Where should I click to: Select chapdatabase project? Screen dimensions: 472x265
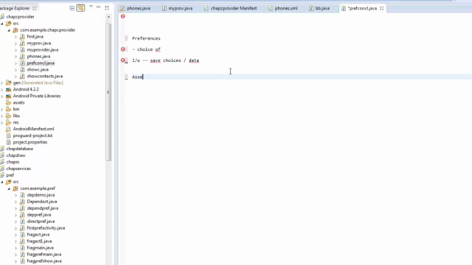[20, 149]
